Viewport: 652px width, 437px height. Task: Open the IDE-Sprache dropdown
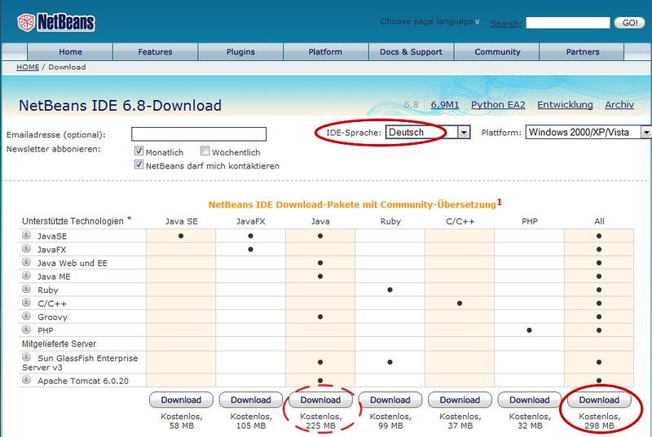point(428,133)
